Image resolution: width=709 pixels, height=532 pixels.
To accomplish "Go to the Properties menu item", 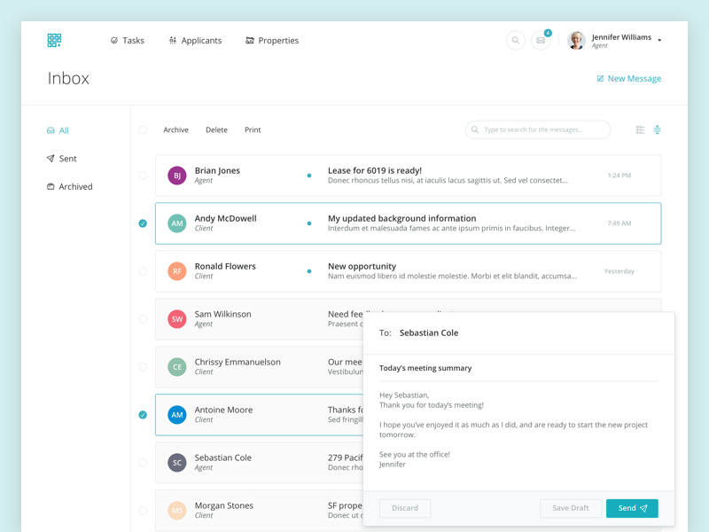I will point(272,41).
